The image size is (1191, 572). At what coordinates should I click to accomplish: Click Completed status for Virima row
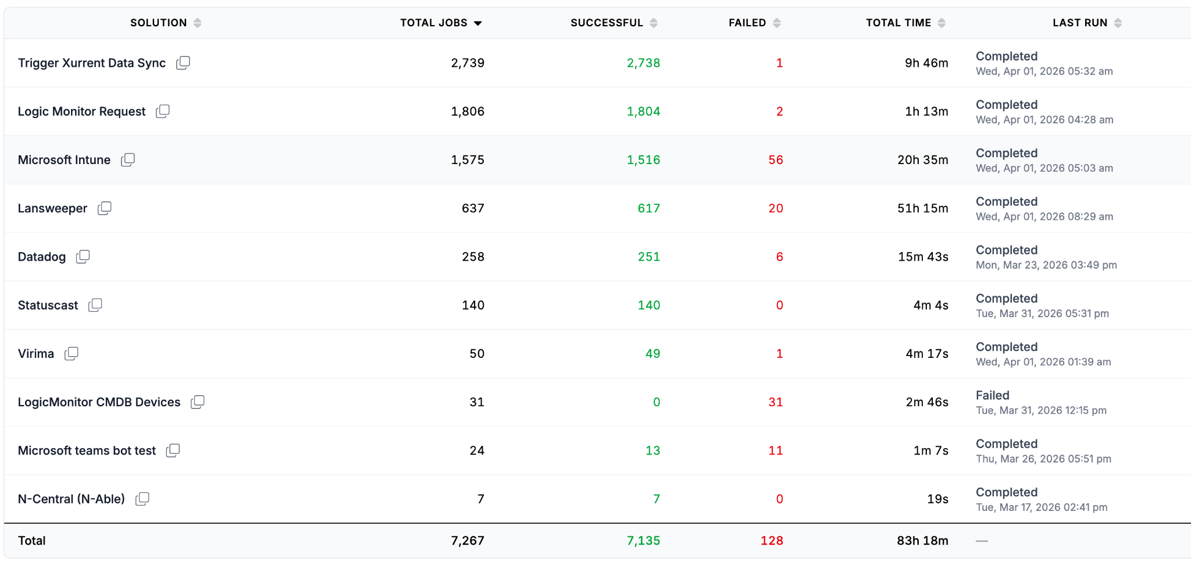click(x=1007, y=347)
